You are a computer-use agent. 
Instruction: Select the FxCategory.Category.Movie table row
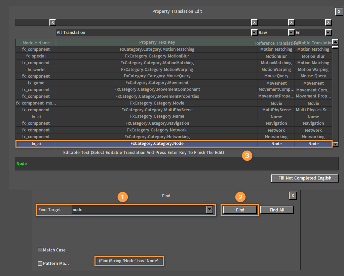[157, 103]
